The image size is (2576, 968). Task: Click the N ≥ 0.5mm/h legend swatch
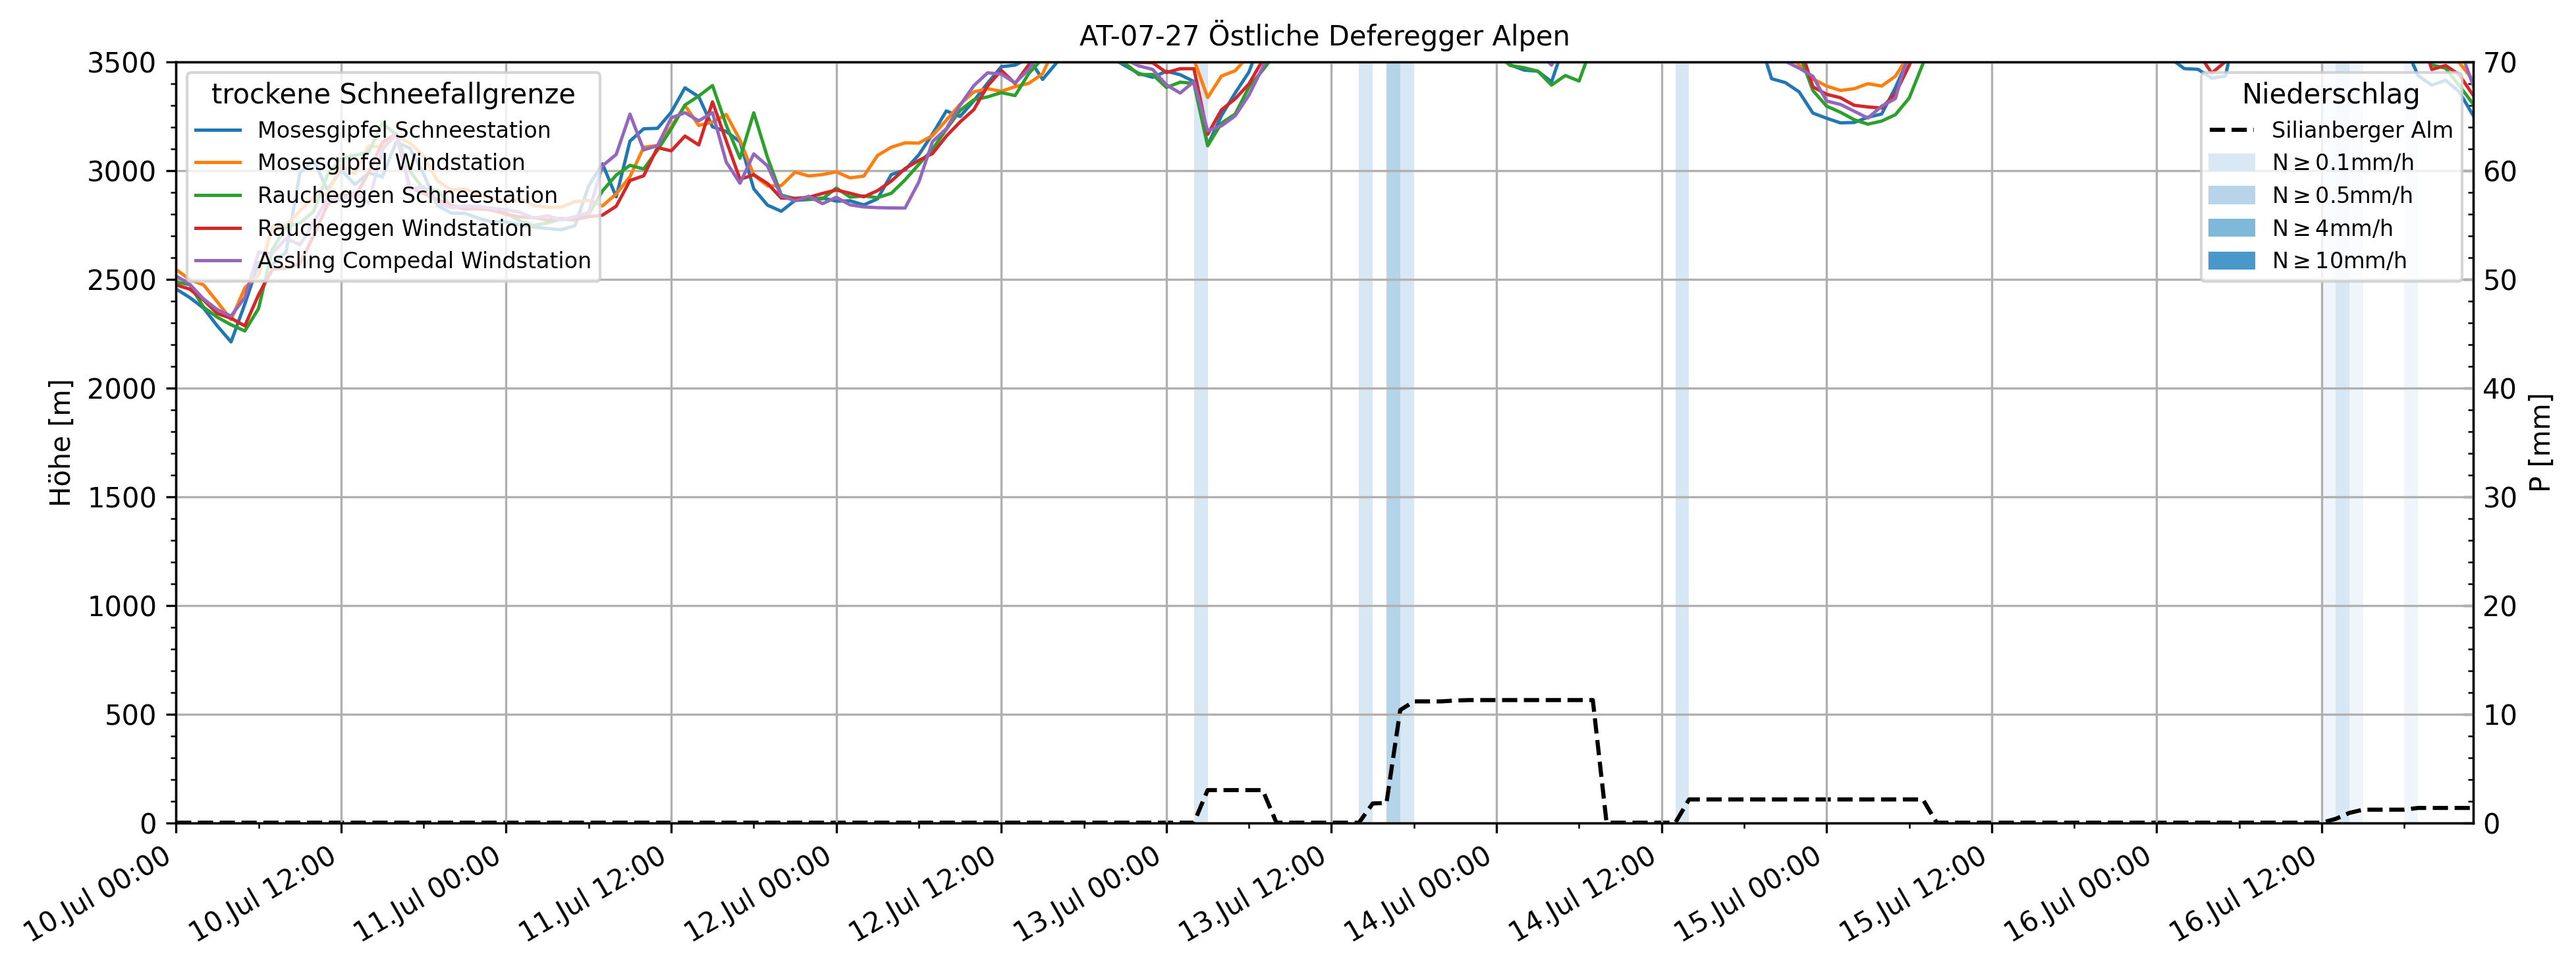point(2231,196)
